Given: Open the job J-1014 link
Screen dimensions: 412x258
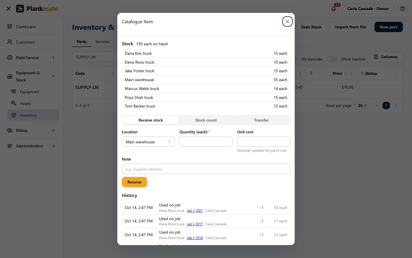Looking at the screenshot, I should [x=195, y=238].
